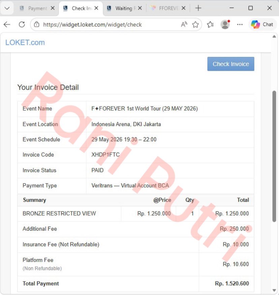Click the Platform Fee Rp. 10.600 amount
Screen dimensions: 279x295
click(x=236, y=264)
